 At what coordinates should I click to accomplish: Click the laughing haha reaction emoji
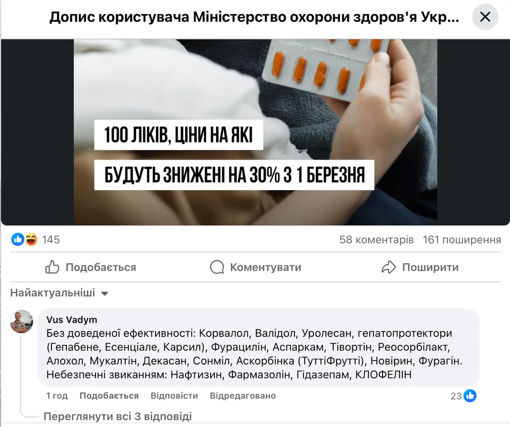point(31,240)
